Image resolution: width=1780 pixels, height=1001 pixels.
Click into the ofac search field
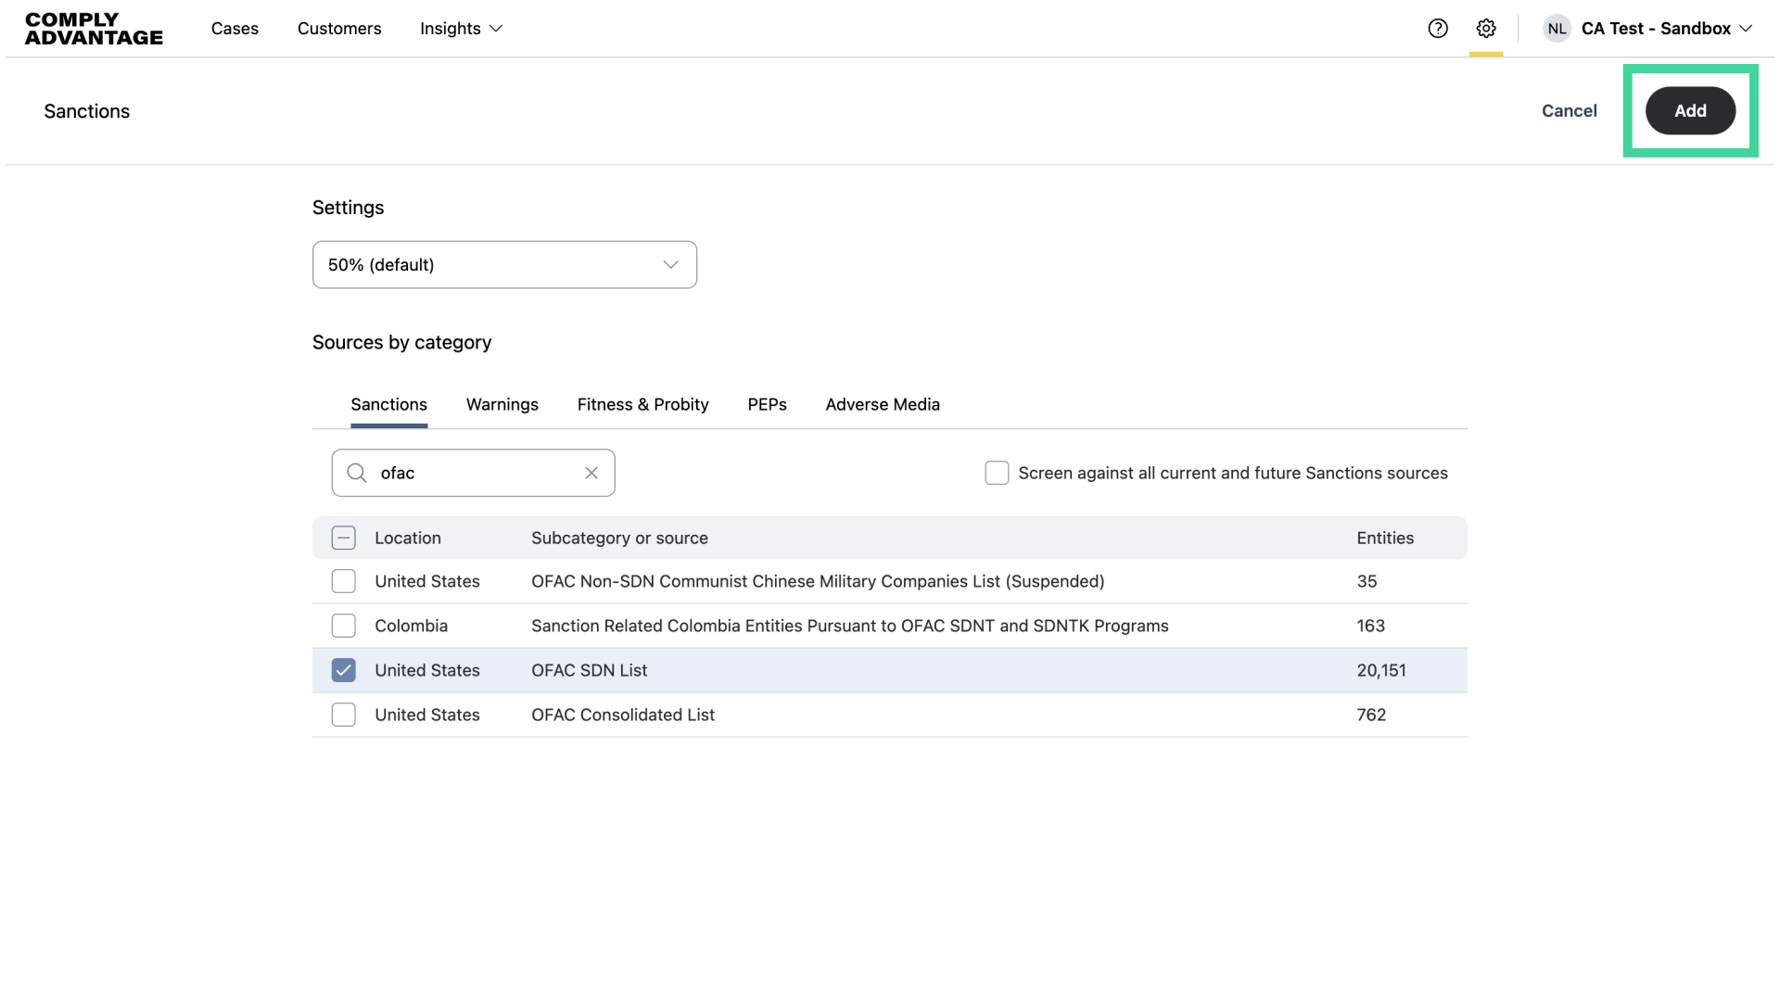pyautogui.click(x=473, y=473)
